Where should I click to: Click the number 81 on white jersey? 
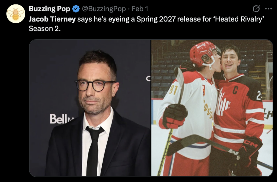(x=173, y=90)
